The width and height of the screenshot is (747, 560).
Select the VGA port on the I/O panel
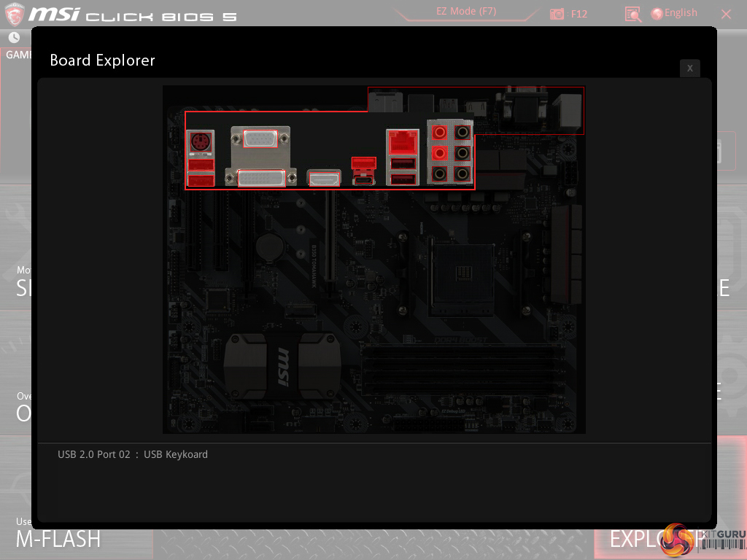click(260, 139)
